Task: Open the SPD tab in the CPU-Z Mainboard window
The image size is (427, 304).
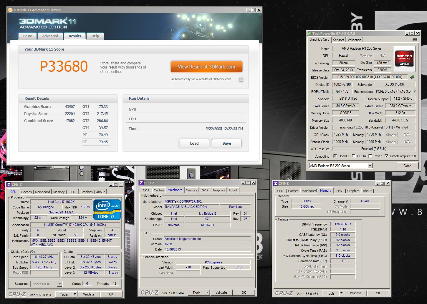Action: [x=205, y=190]
